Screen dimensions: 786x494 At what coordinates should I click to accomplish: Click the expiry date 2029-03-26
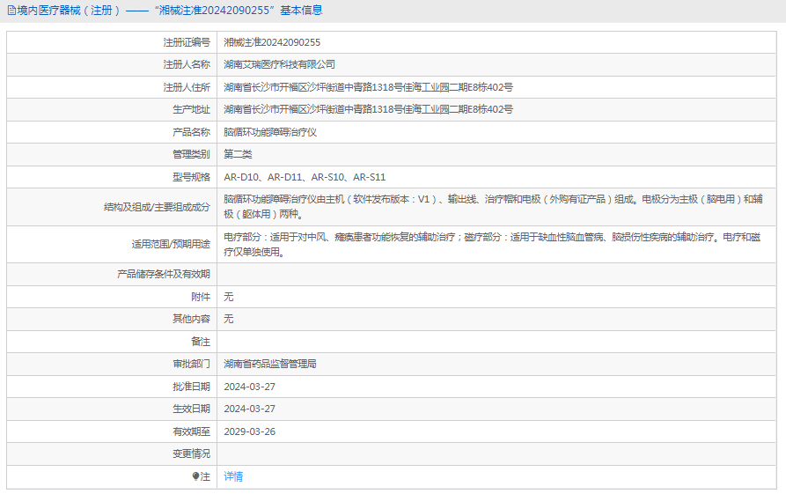pos(250,431)
